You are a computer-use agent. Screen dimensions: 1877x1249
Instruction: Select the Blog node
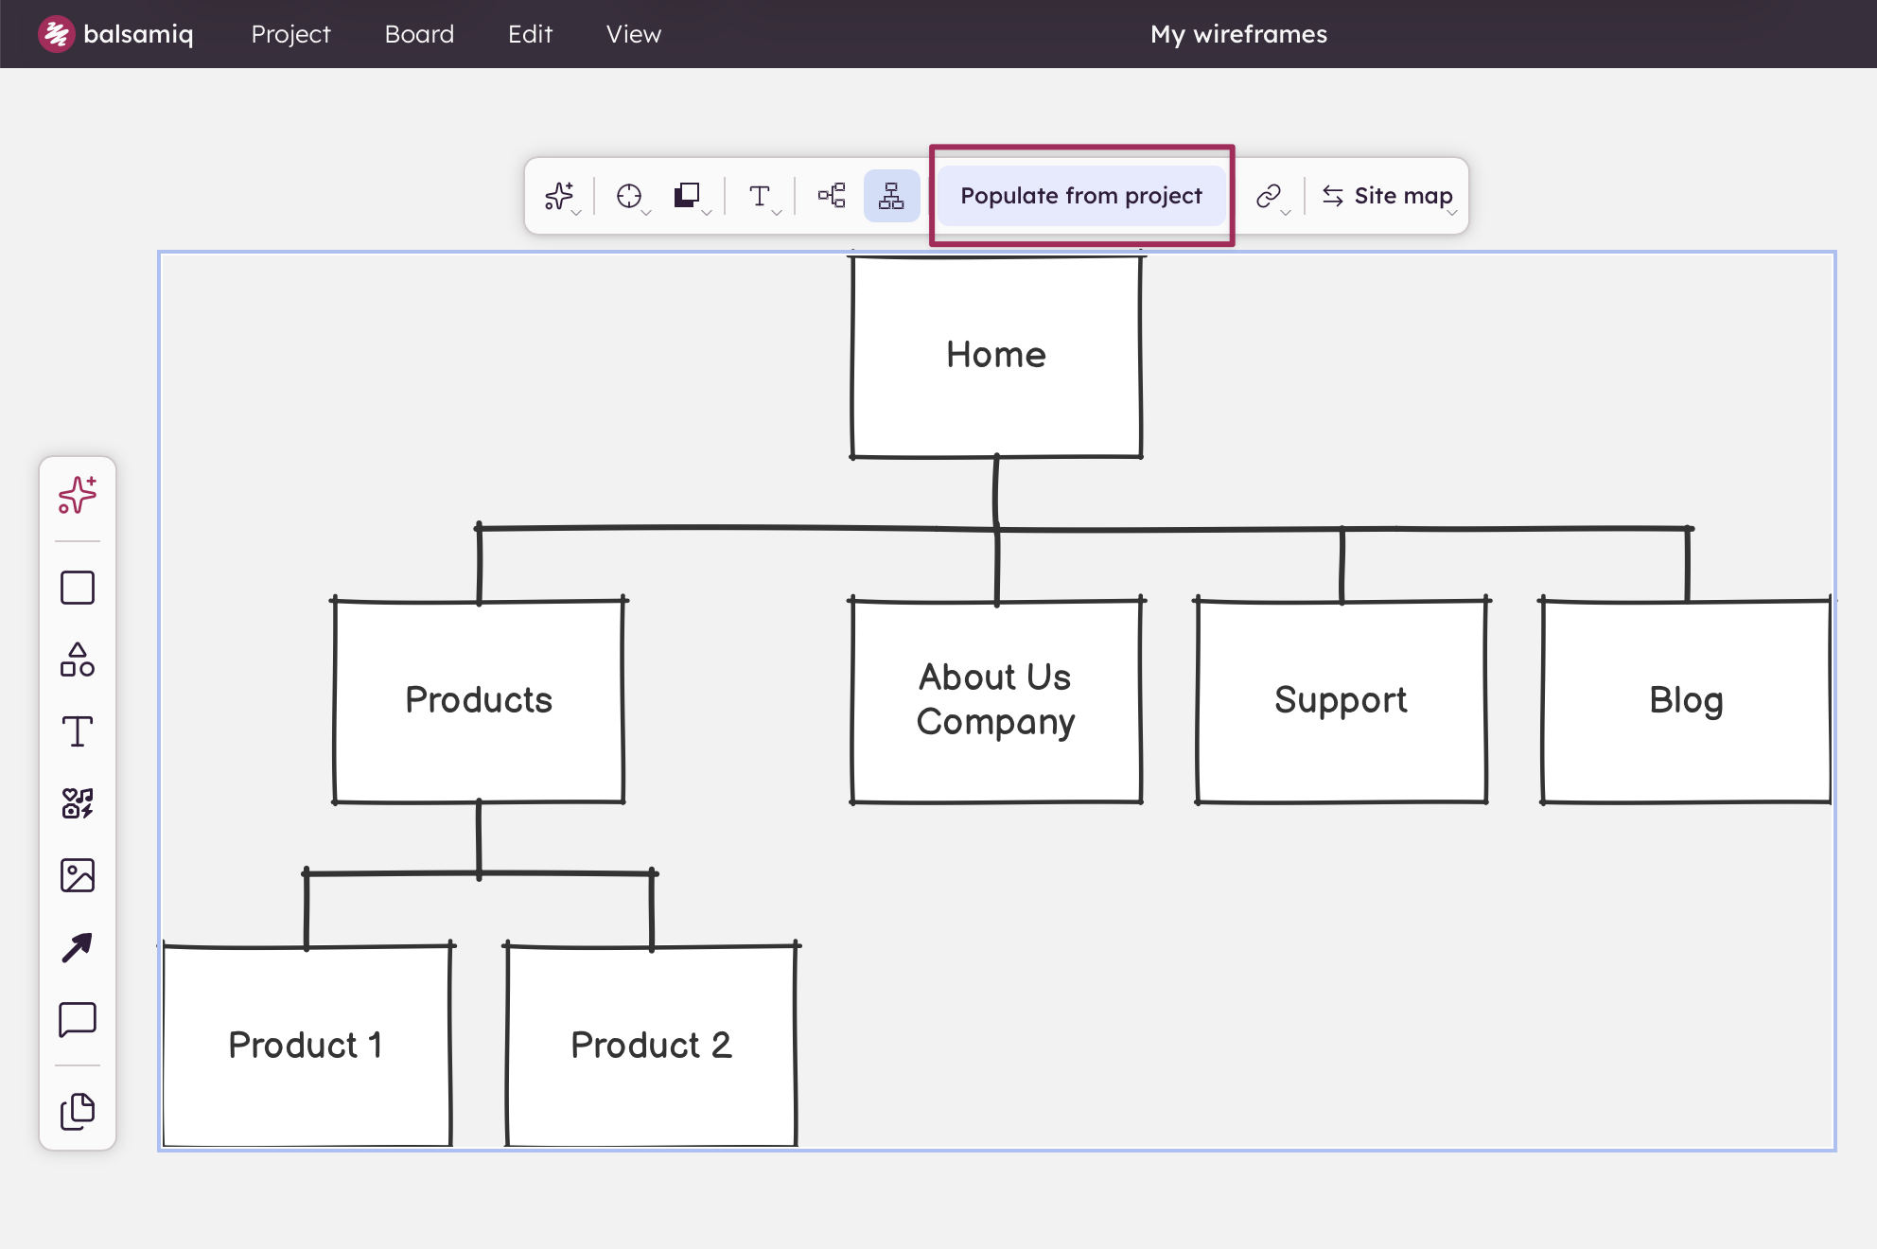click(1686, 700)
